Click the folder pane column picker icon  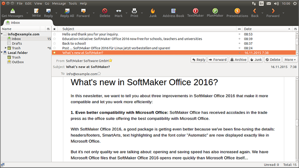48,29
